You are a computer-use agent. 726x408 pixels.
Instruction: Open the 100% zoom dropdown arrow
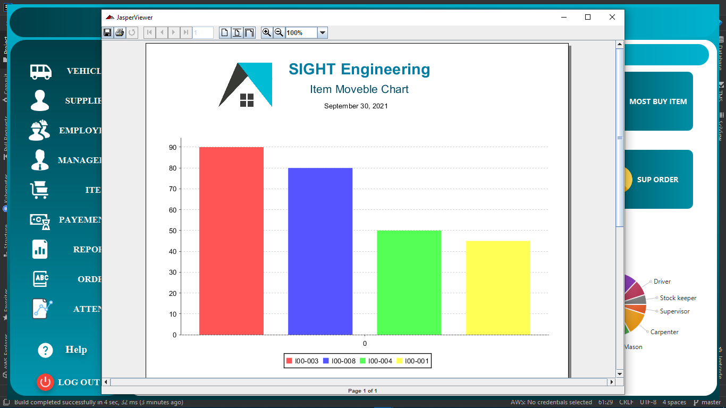[x=322, y=33]
